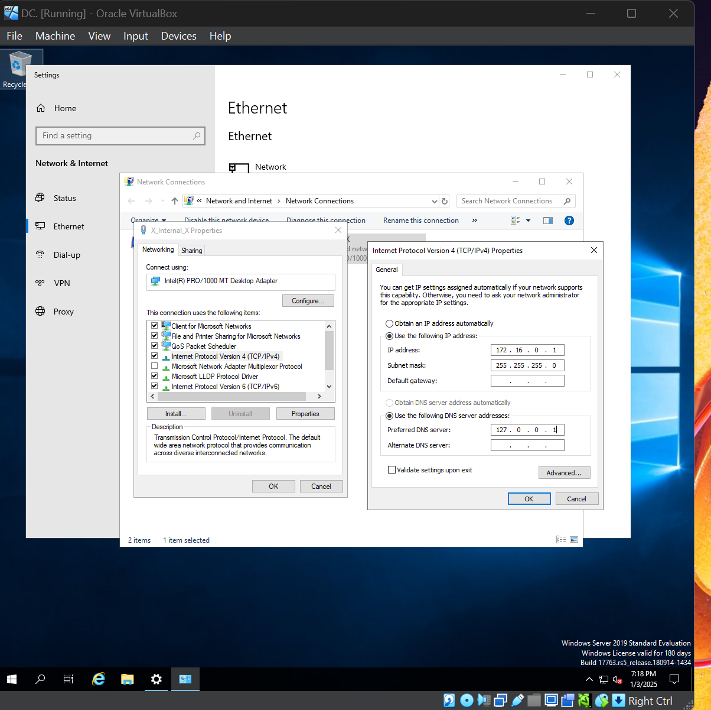Click Advanced button in IPv4 properties

(564, 473)
